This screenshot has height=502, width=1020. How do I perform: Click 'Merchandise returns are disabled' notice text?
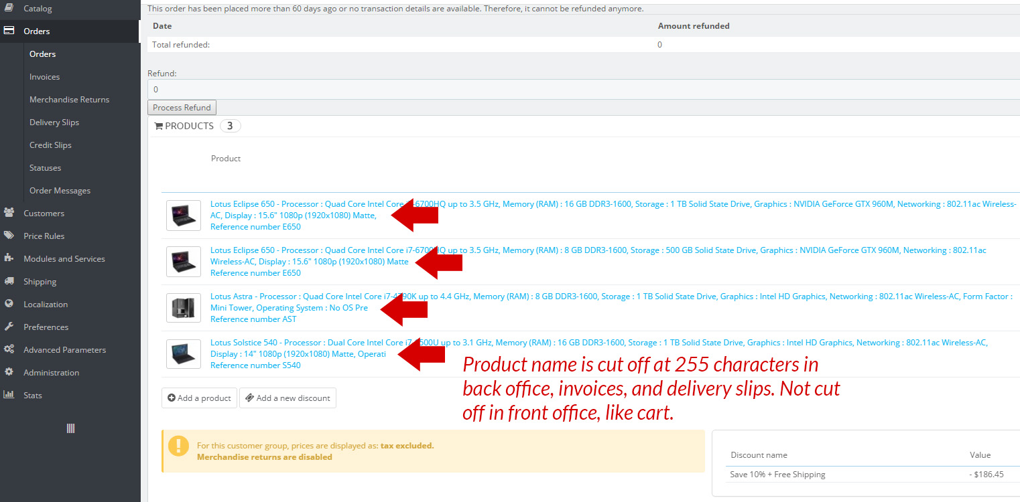265,457
